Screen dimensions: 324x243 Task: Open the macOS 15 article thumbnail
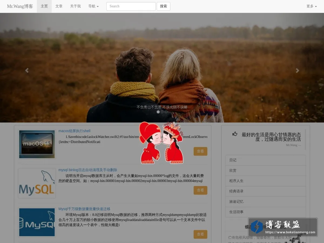point(37,144)
